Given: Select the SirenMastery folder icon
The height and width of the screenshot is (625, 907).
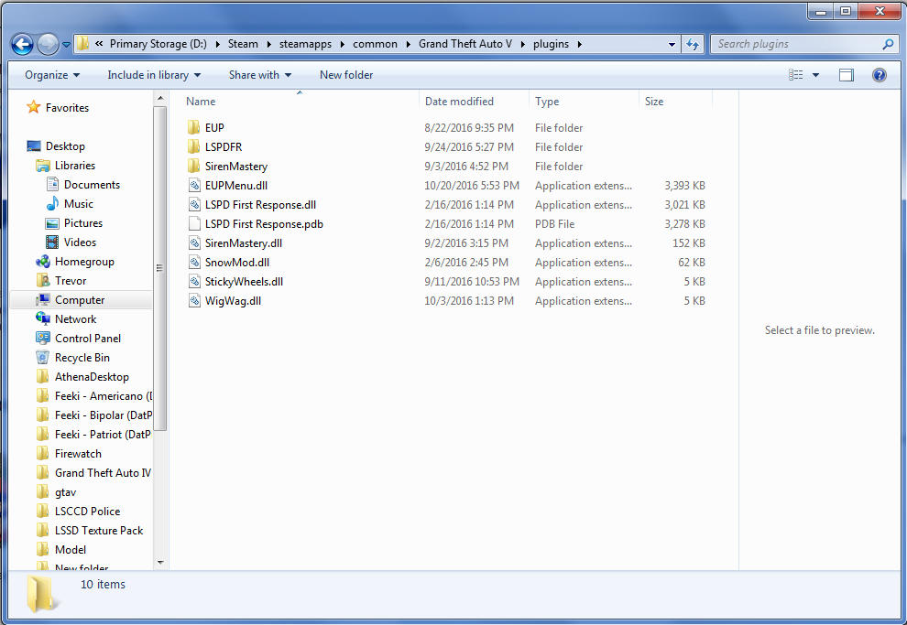Looking at the screenshot, I should point(194,167).
